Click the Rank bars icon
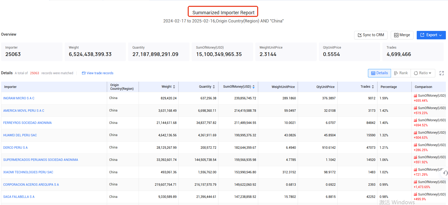The width and height of the screenshot is (448, 205). click(396, 73)
